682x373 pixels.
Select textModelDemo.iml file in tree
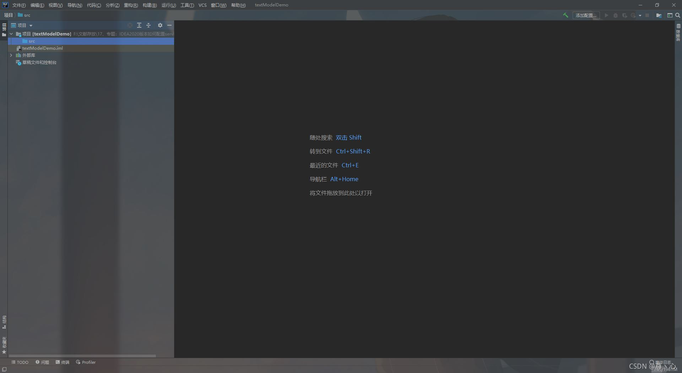coord(91,48)
